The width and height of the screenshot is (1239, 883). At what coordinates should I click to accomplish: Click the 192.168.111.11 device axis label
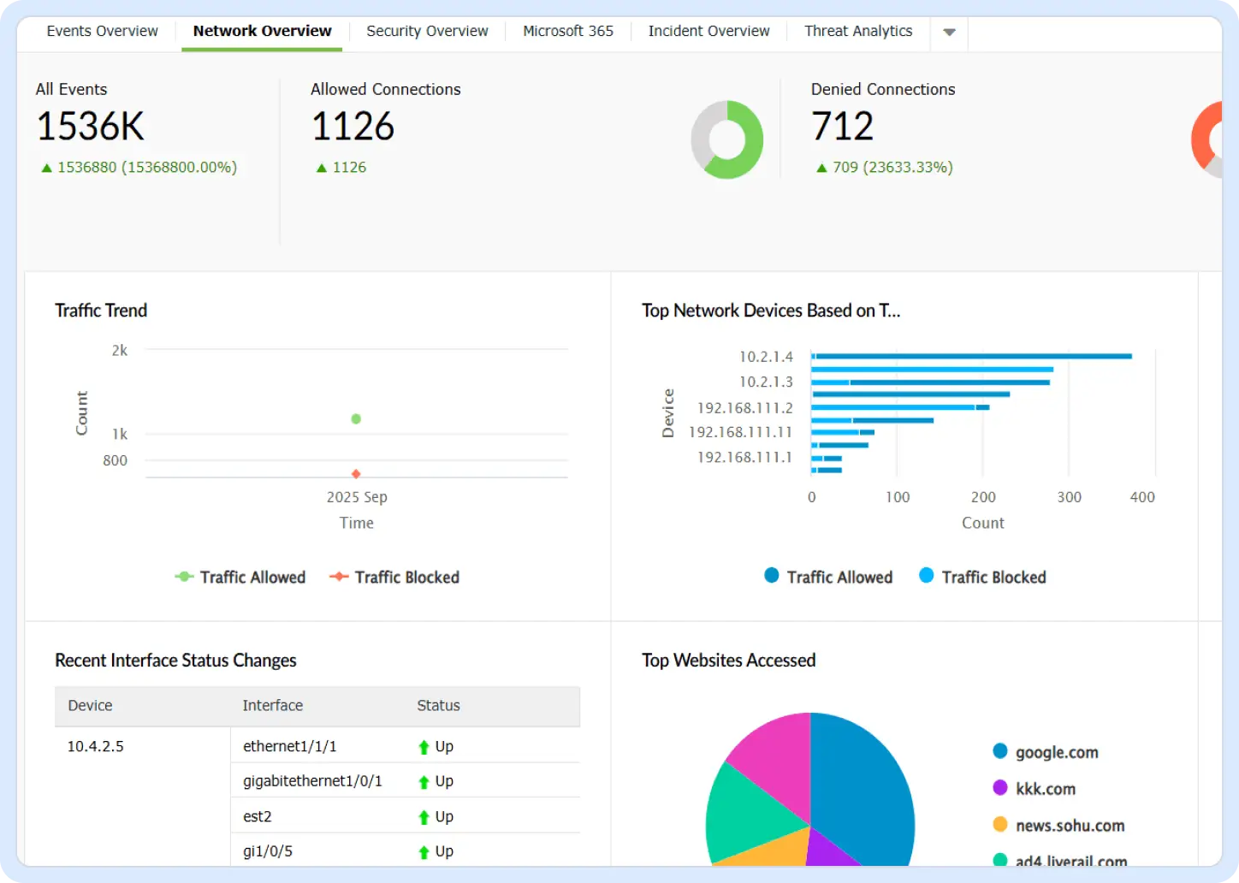[x=740, y=432]
